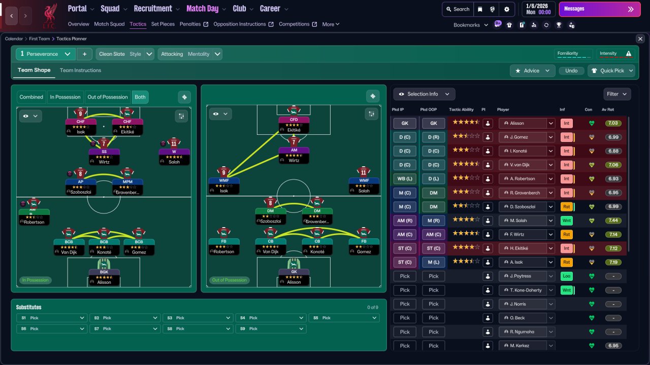Click the Calendar breadcrumb link
Viewport: 650px width, 365px height.
pyautogui.click(x=14, y=39)
